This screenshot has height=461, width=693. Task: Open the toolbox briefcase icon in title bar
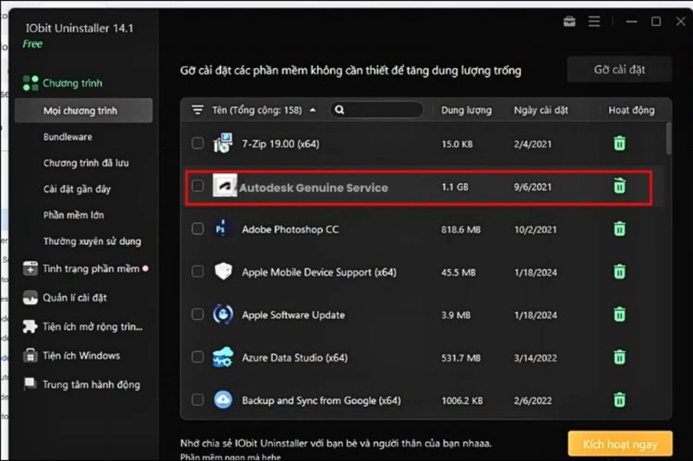tap(569, 21)
